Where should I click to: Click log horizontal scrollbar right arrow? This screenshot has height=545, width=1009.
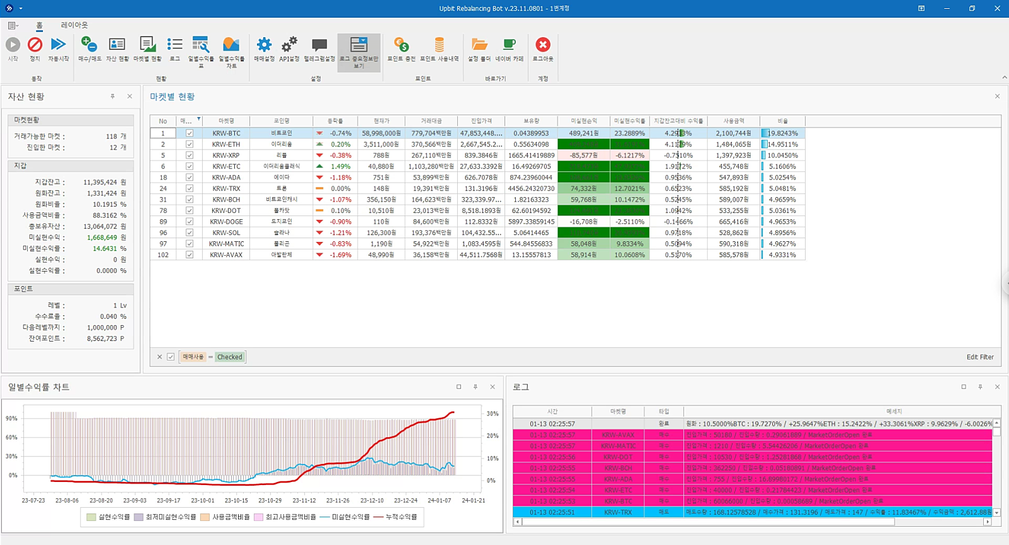click(988, 522)
